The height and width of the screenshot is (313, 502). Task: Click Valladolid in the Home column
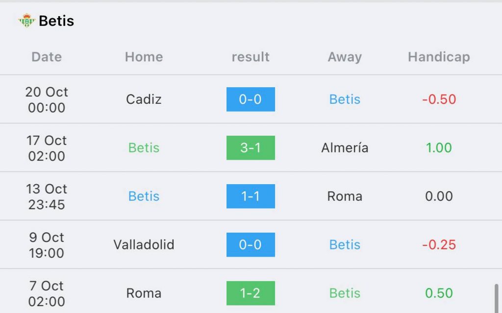(x=144, y=245)
